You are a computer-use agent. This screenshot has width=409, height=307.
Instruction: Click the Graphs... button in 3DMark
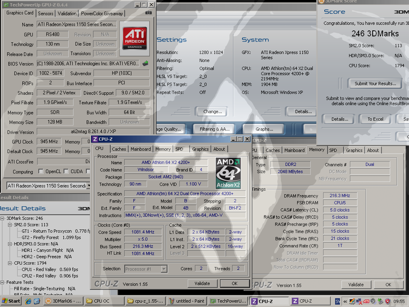pyautogui.click(x=264, y=129)
